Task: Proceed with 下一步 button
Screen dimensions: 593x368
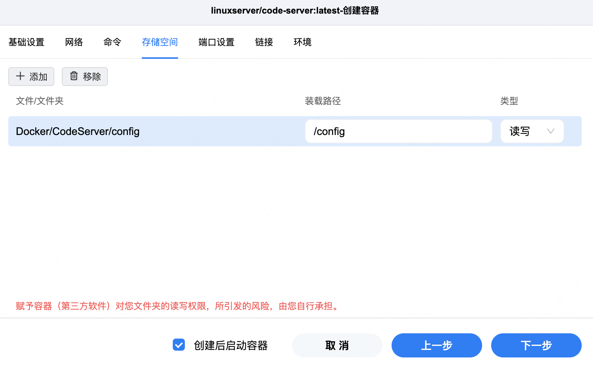Action: click(x=536, y=345)
